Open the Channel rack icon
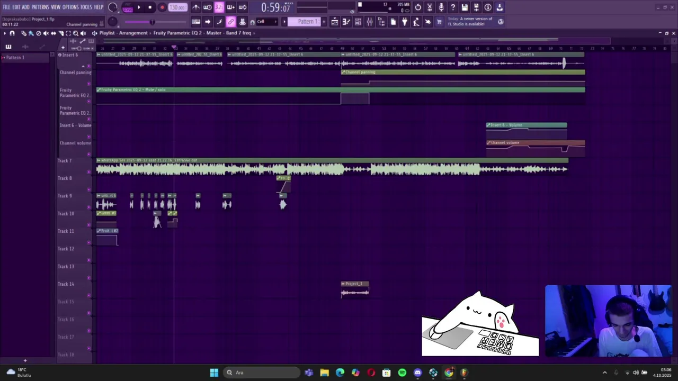This screenshot has width=678, height=381. coord(358,22)
